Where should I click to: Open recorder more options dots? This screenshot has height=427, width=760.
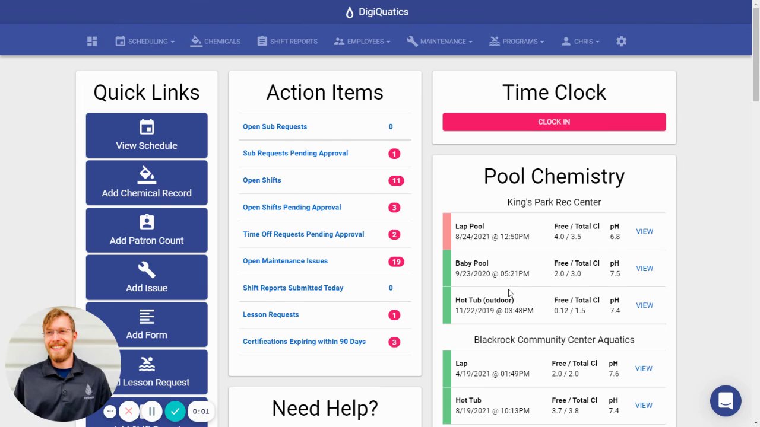point(110,411)
